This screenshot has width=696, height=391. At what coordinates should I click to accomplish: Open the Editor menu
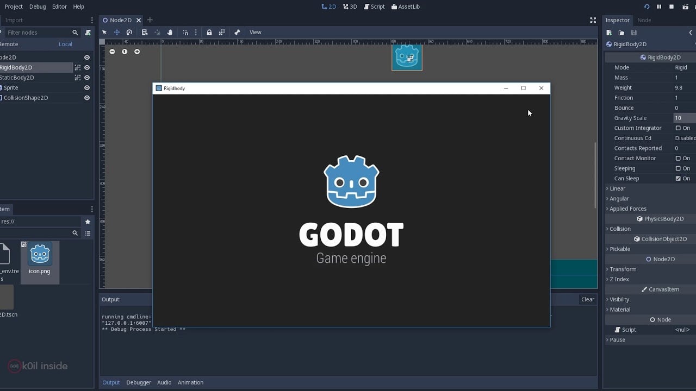click(59, 7)
